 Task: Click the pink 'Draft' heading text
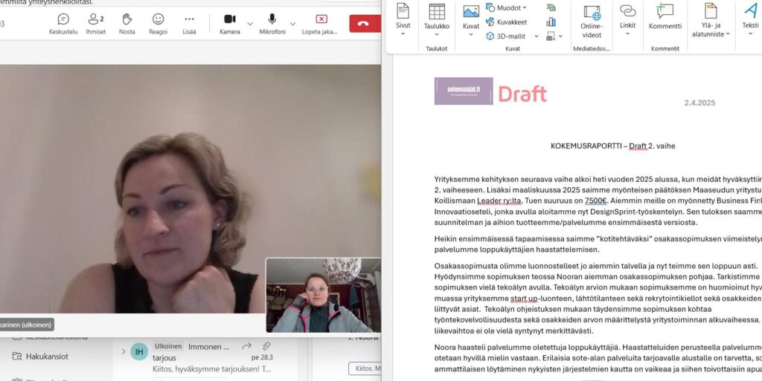[522, 94]
